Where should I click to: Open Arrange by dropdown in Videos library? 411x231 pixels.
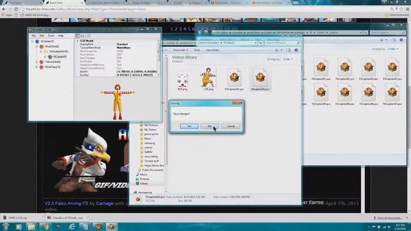(288, 59)
